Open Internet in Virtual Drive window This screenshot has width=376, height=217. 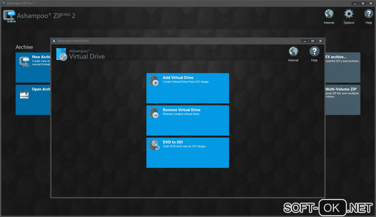click(x=293, y=55)
